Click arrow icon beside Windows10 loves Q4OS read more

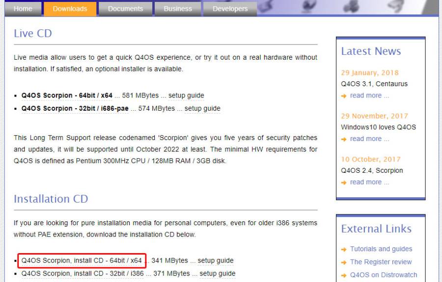click(x=344, y=139)
